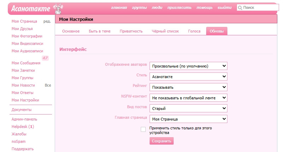This screenshot has width=290, height=152.
Task: Open the Рейтинг dropdown
Action: tap(188, 87)
